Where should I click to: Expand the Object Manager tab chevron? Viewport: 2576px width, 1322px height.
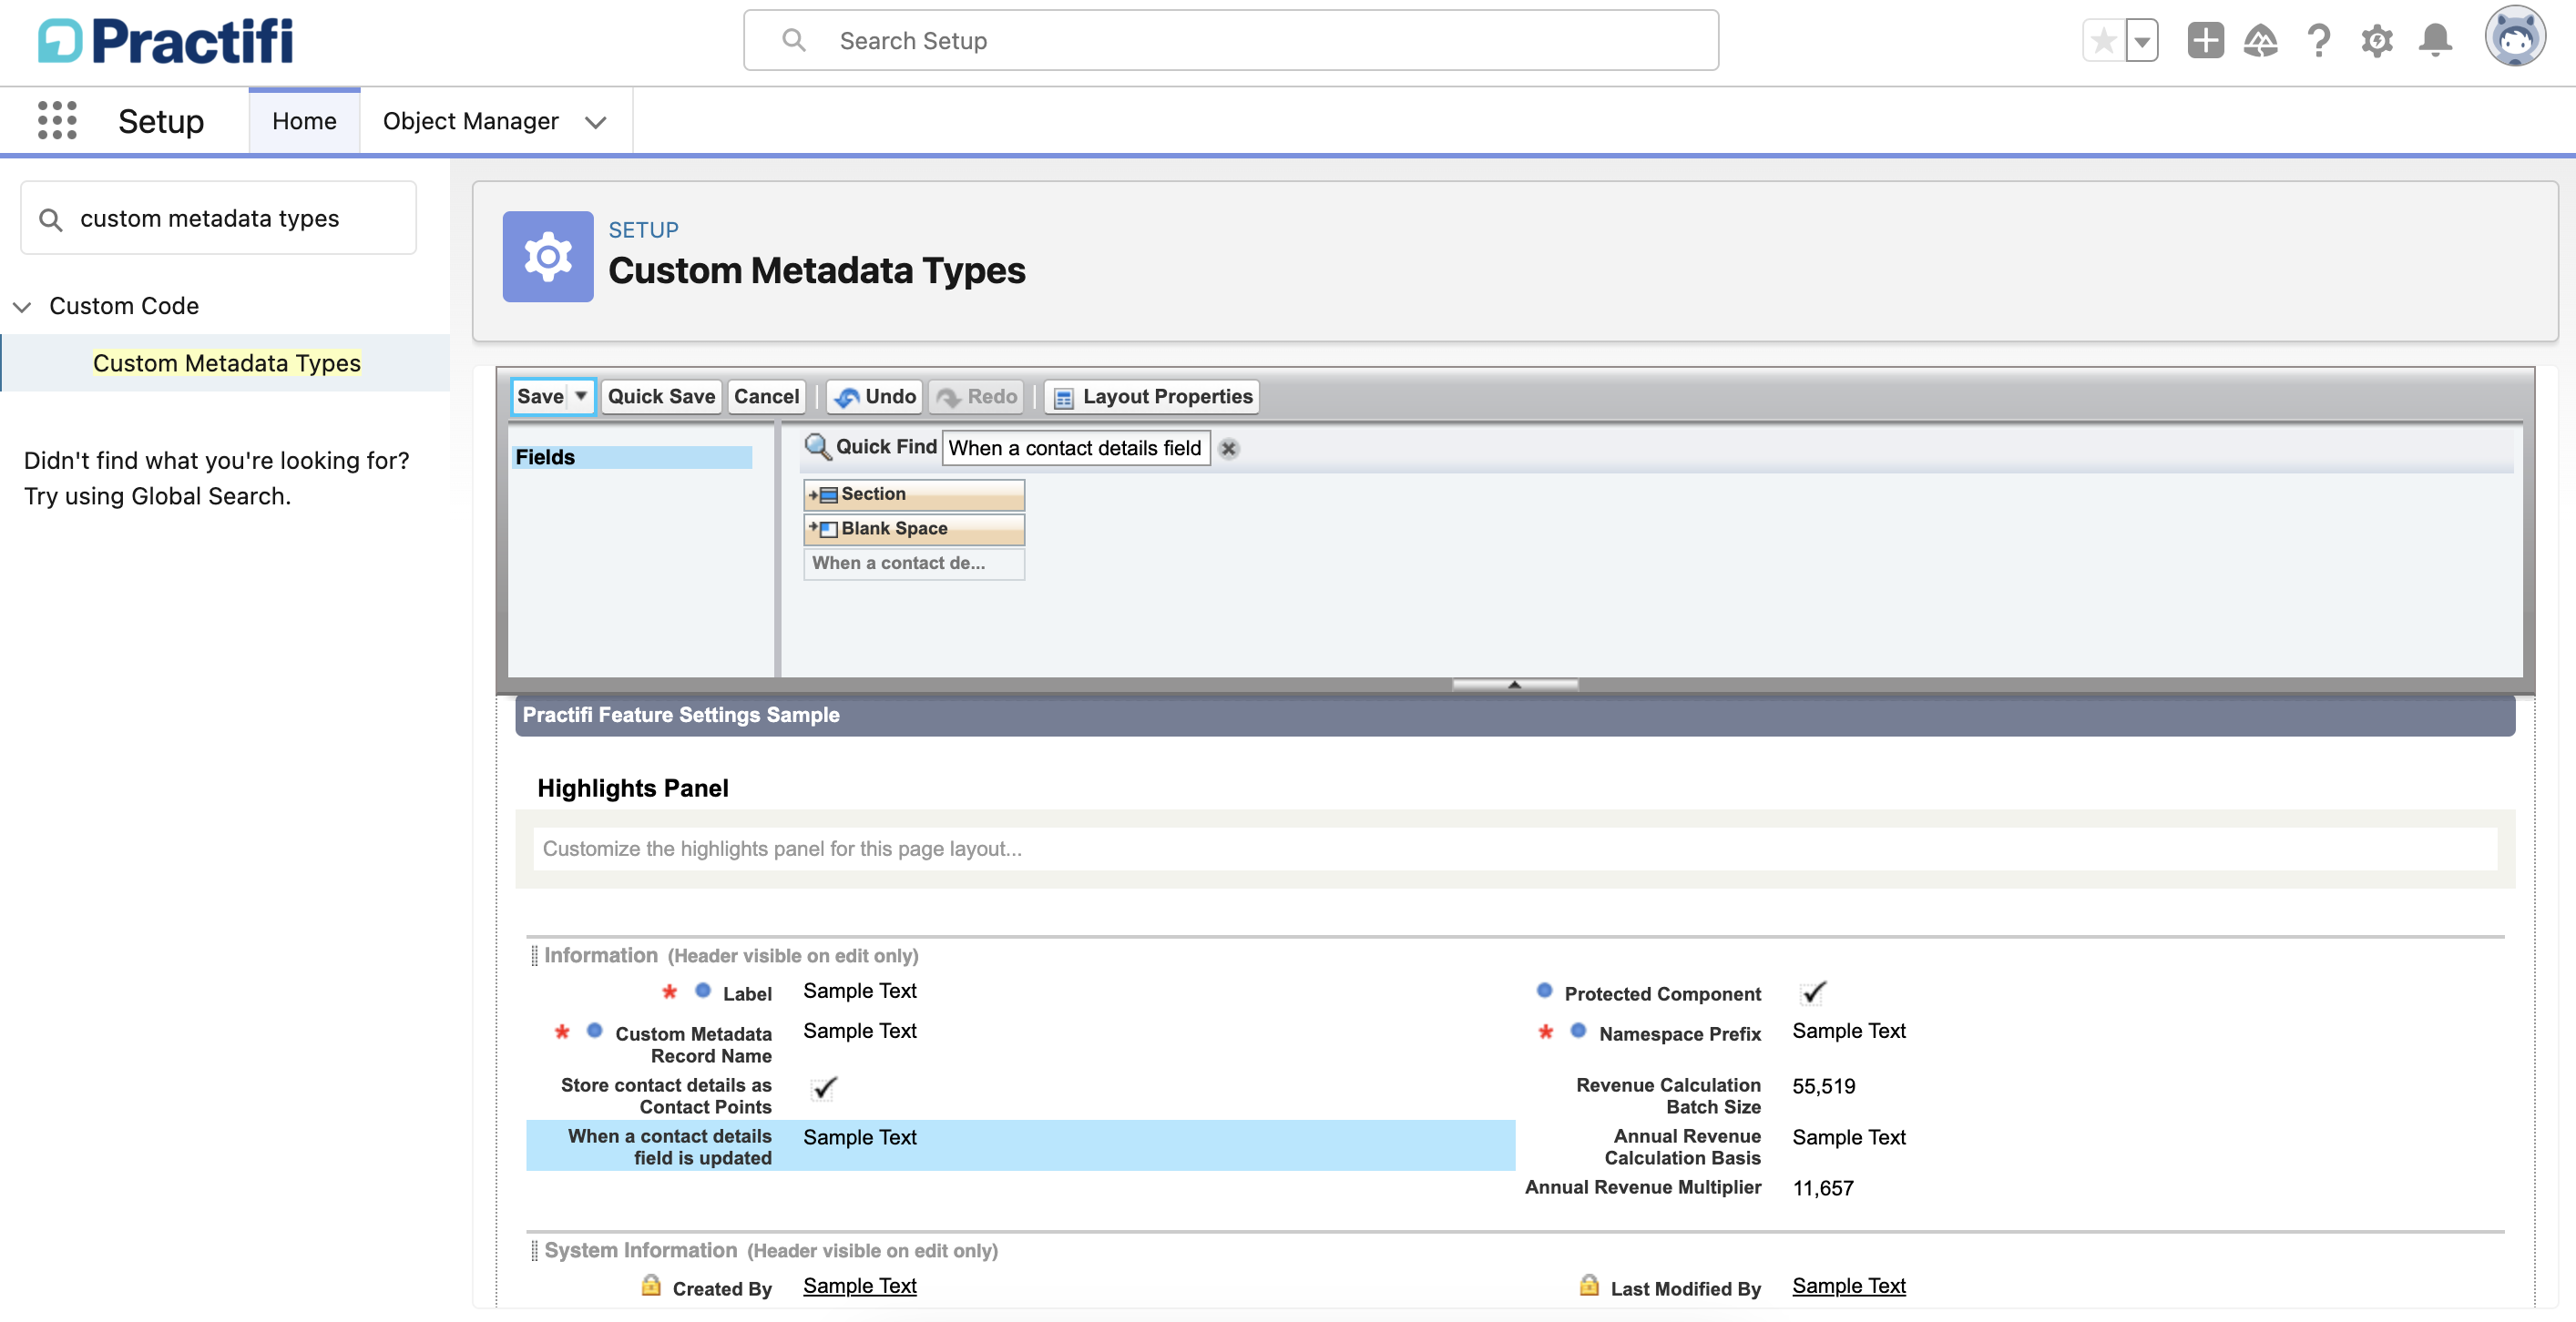596,122
